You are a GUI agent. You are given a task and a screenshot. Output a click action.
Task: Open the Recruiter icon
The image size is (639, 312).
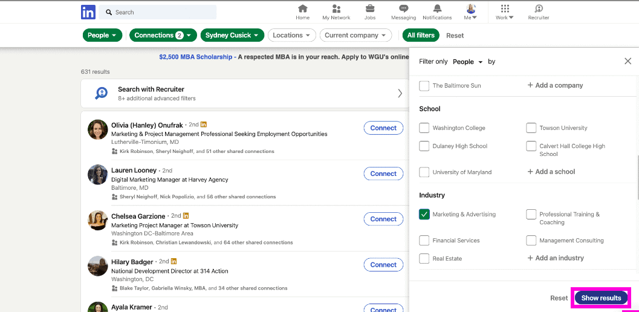[x=539, y=8]
